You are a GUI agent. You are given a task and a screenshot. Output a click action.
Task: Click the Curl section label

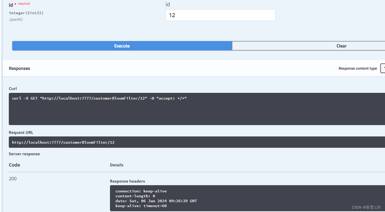point(13,88)
